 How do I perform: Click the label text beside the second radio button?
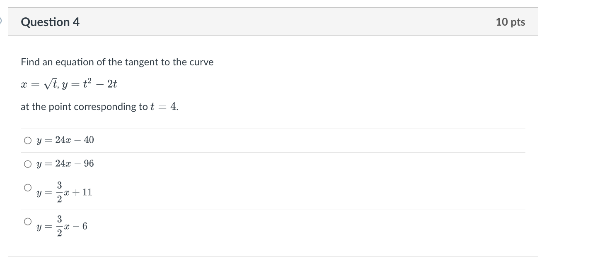pos(65,164)
